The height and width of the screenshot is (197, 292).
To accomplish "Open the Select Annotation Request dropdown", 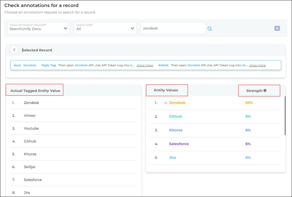I will pos(38,28).
